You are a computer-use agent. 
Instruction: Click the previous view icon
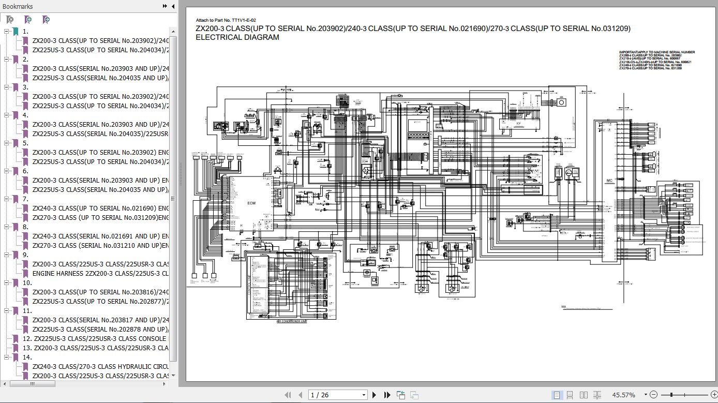tap(400, 395)
